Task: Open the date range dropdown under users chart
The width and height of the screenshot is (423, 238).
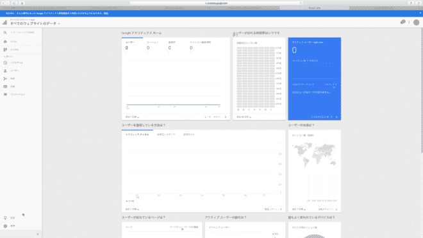Action: pos(132,117)
